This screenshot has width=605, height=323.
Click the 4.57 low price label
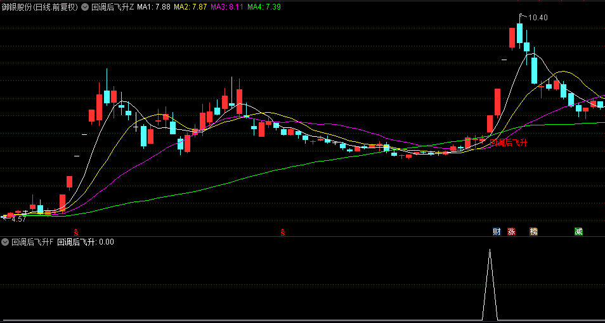[x=19, y=219]
